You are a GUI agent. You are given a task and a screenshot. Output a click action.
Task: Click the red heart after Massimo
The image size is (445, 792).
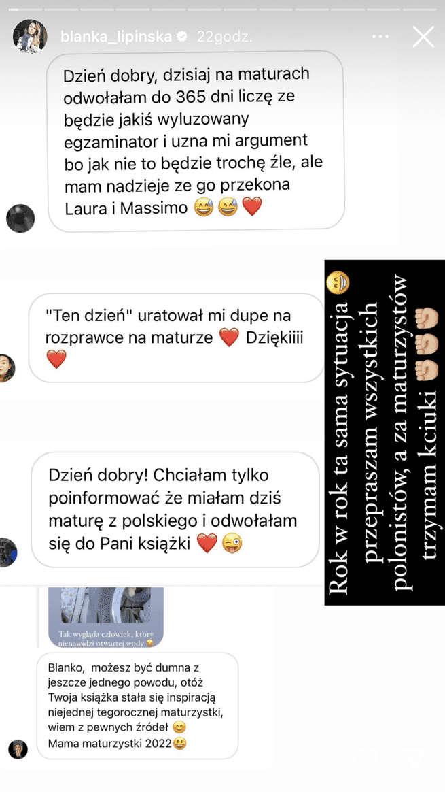(x=252, y=207)
